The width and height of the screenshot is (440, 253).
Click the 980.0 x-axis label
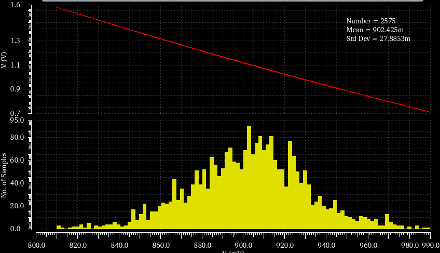(410, 245)
